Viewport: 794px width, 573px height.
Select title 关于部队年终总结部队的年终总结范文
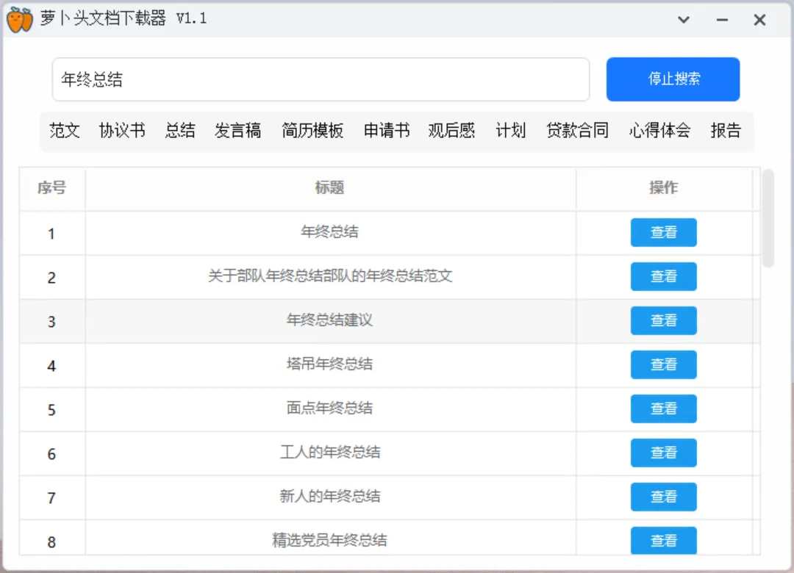[330, 276]
